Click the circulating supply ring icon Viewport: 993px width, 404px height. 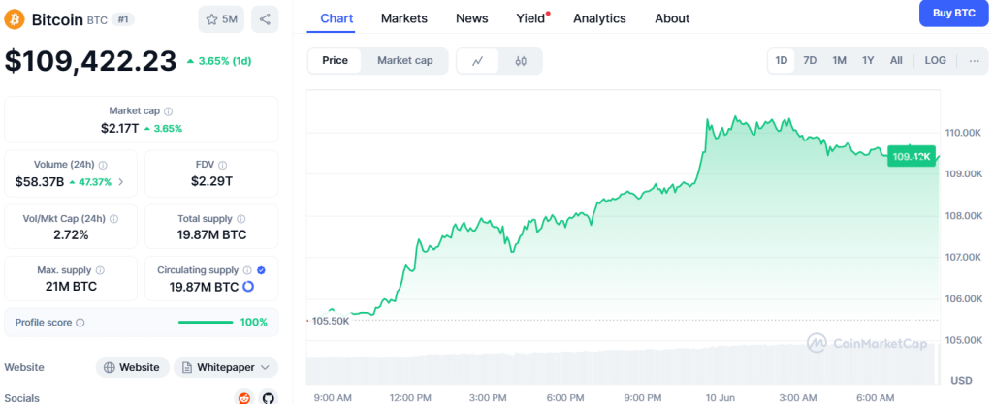point(248,287)
